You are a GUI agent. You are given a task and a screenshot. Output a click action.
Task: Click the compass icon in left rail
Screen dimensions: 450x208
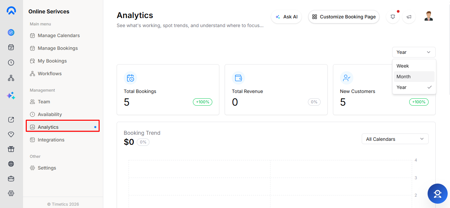point(11,32)
